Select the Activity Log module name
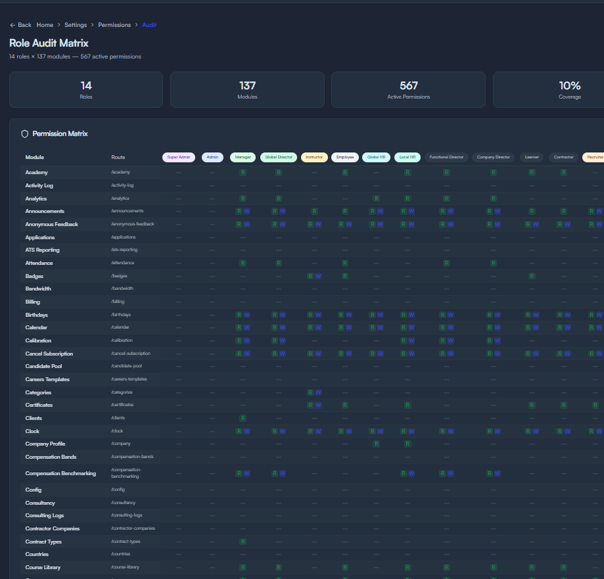604x579 pixels. click(39, 185)
